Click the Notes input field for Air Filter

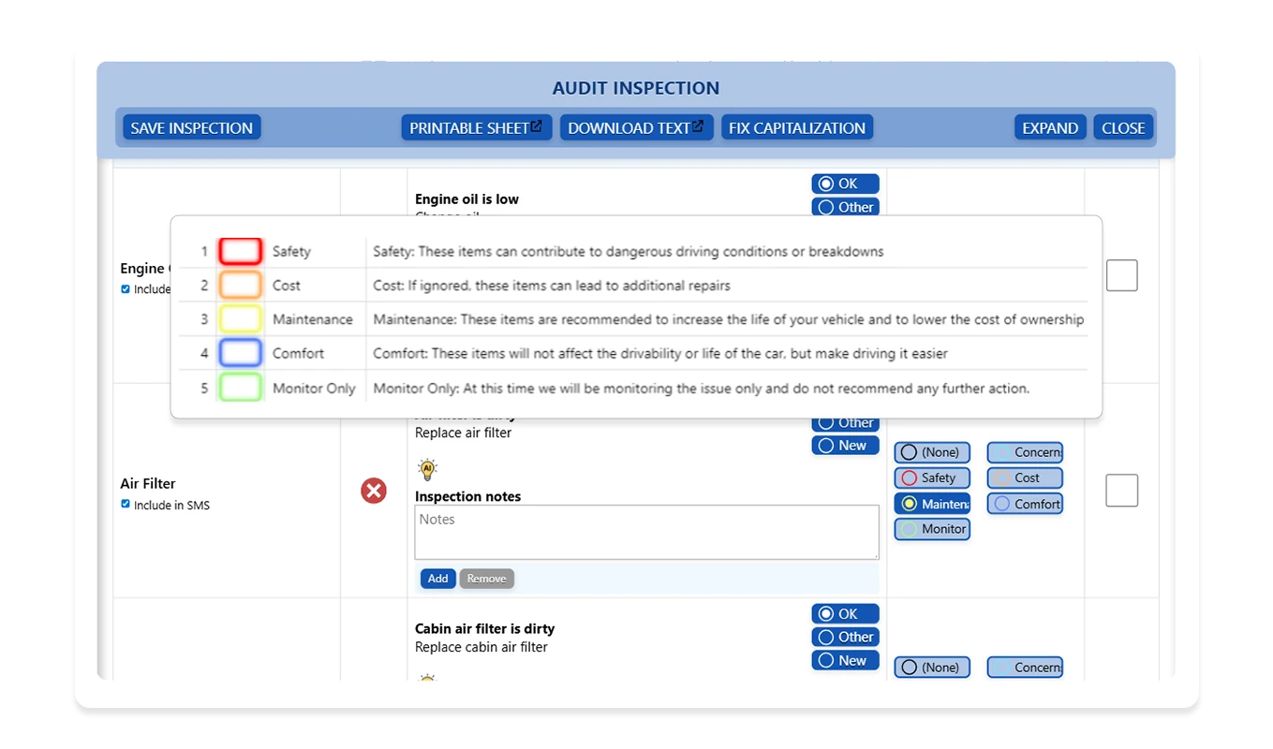pos(646,532)
